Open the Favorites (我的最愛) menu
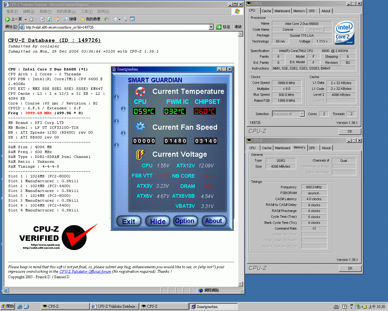This screenshot has width=388, height=311. tap(66, 12)
